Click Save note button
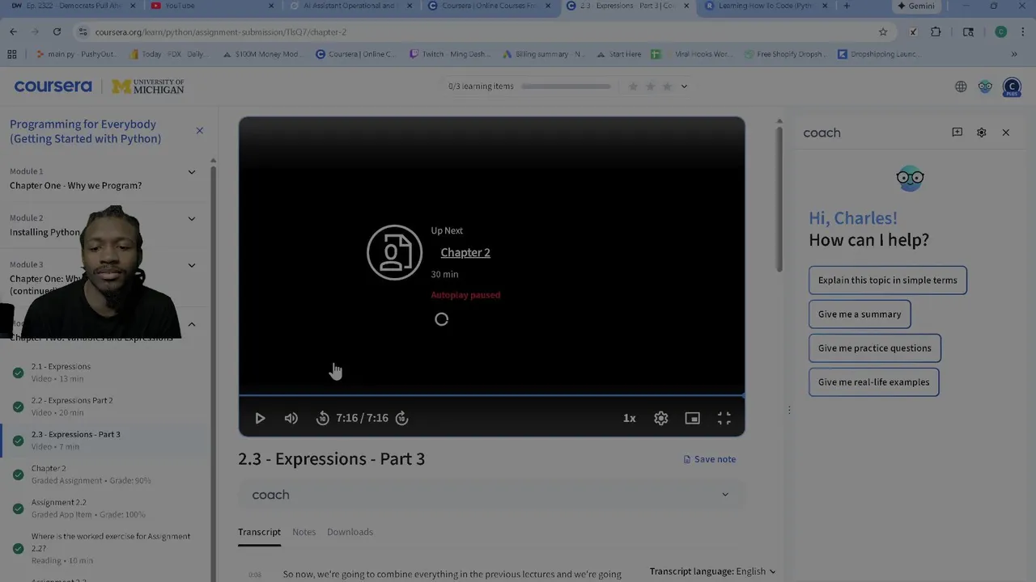Screen dimensions: 1036x582 point(710,459)
